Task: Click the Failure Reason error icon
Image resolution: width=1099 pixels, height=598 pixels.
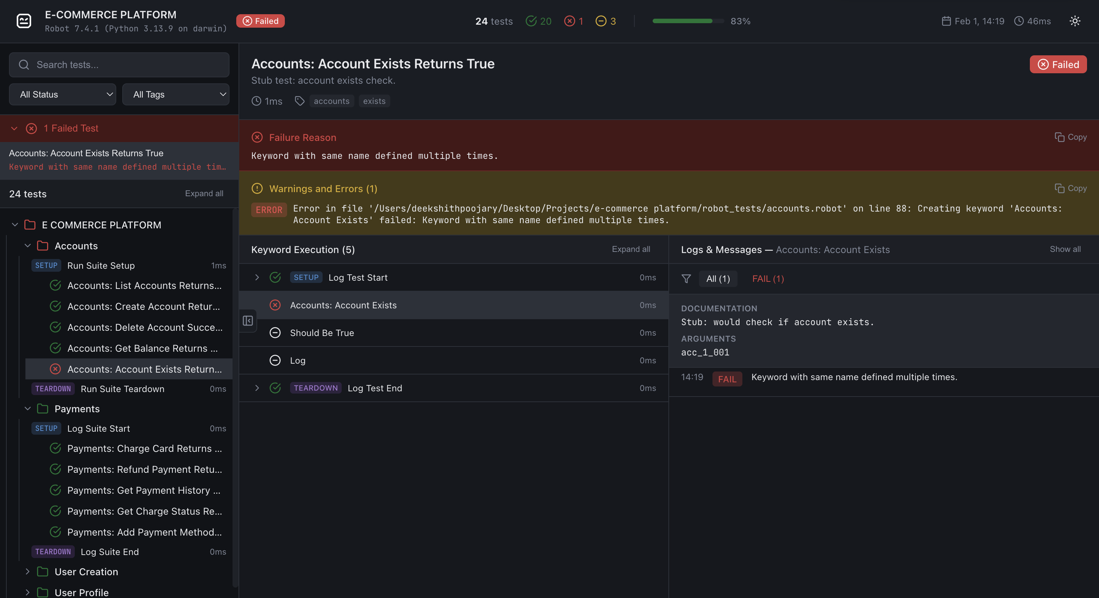Action: point(257,137)
